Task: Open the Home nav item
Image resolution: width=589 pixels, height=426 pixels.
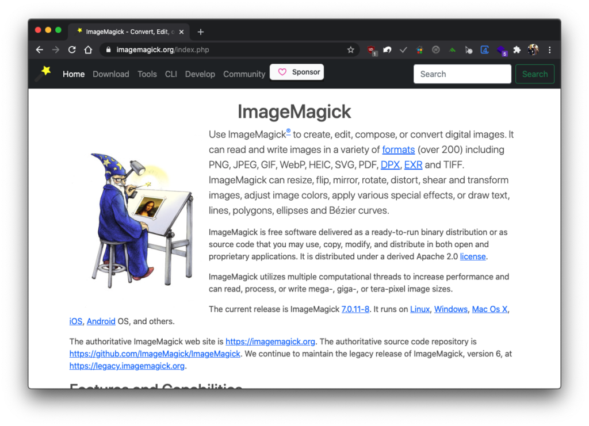Action: coord(74,74)
